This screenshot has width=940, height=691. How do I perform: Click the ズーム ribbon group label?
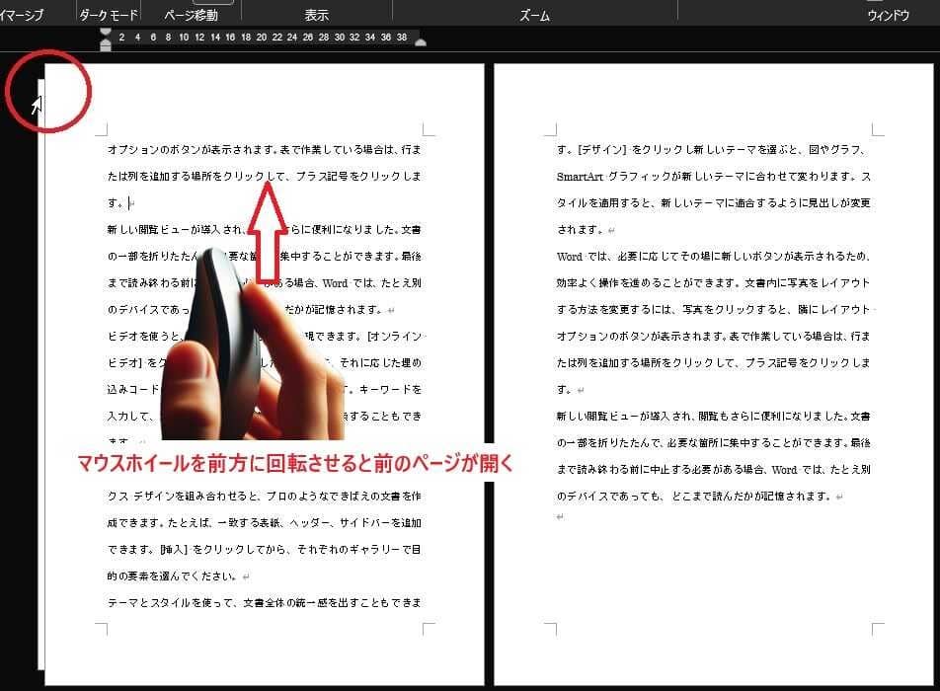(534, 16)
